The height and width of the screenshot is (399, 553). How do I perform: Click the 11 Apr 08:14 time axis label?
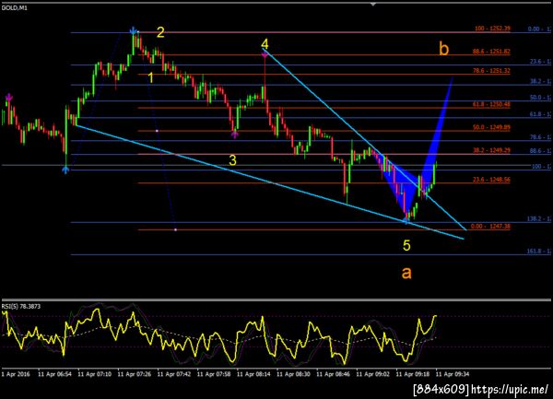[x=253, y=374]
